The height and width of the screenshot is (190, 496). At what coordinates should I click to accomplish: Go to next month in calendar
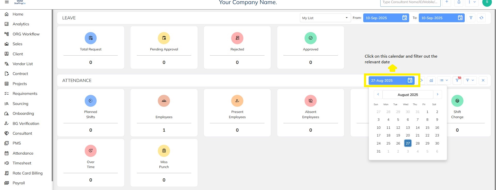pyautogui.click(x=437, y=95)
